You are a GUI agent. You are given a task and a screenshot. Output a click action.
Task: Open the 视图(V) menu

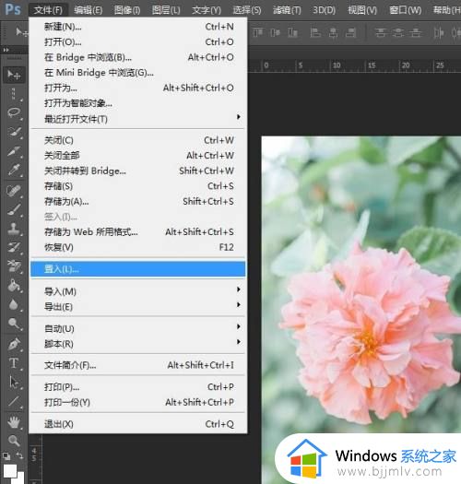click(x=362, y=10)
